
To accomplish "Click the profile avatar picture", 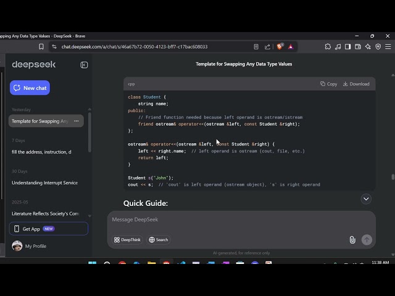I will [x=17, y=246].
